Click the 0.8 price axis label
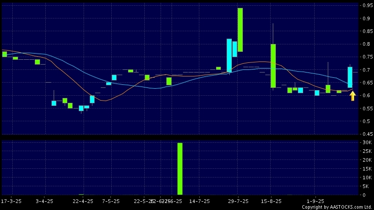 tap(367, 44)
